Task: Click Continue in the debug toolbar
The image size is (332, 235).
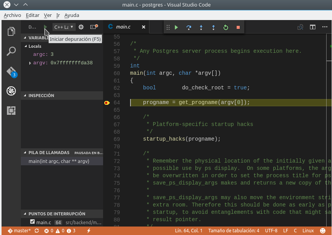Action: (x=176, y=27)
